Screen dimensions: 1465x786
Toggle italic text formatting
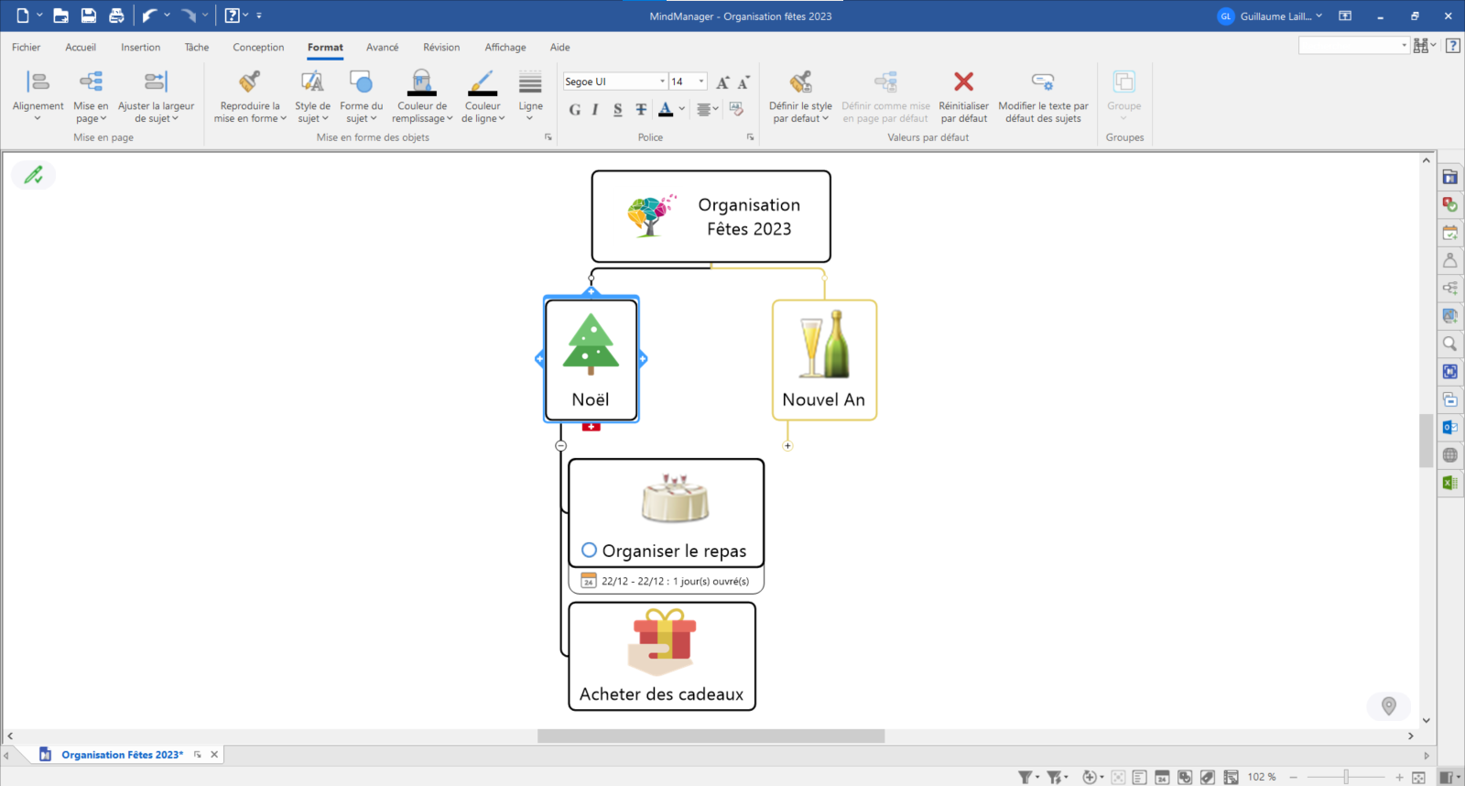tap(595, 109)
